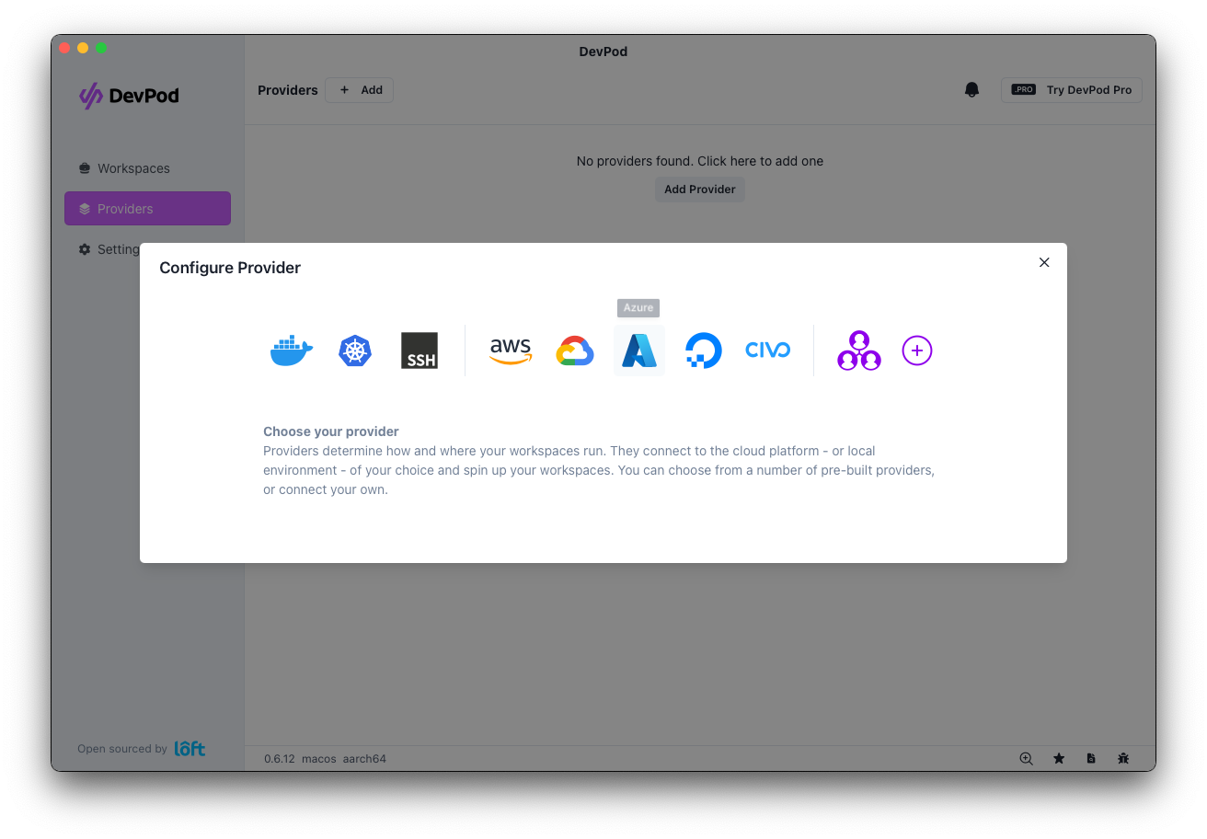Choose the Kubernetes provider icon

point(355,351)
